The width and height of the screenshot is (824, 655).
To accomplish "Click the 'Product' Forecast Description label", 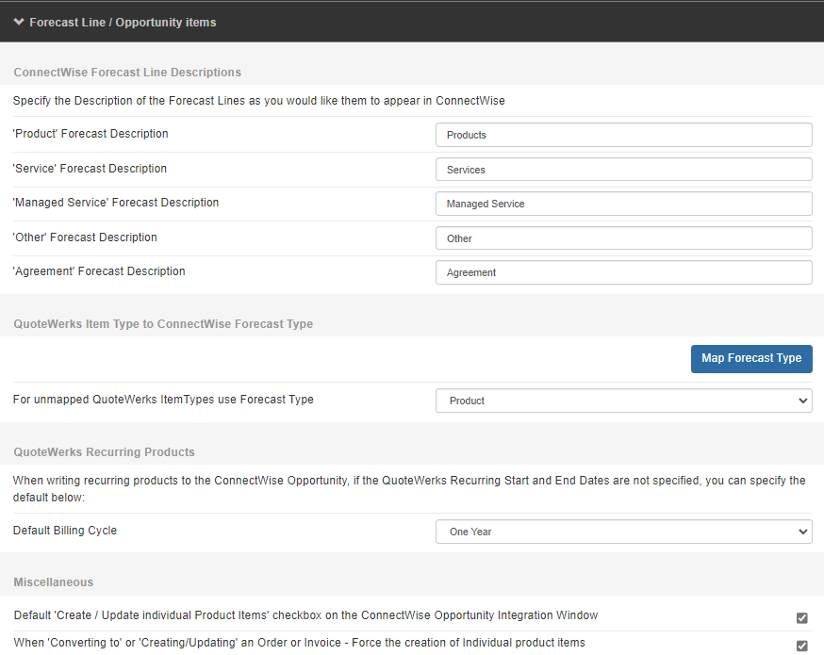I will pyautogui.click(x=91, y=134).
